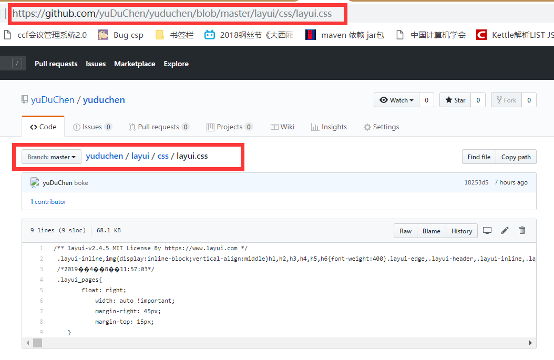Expand Branch: master selector

52,157
